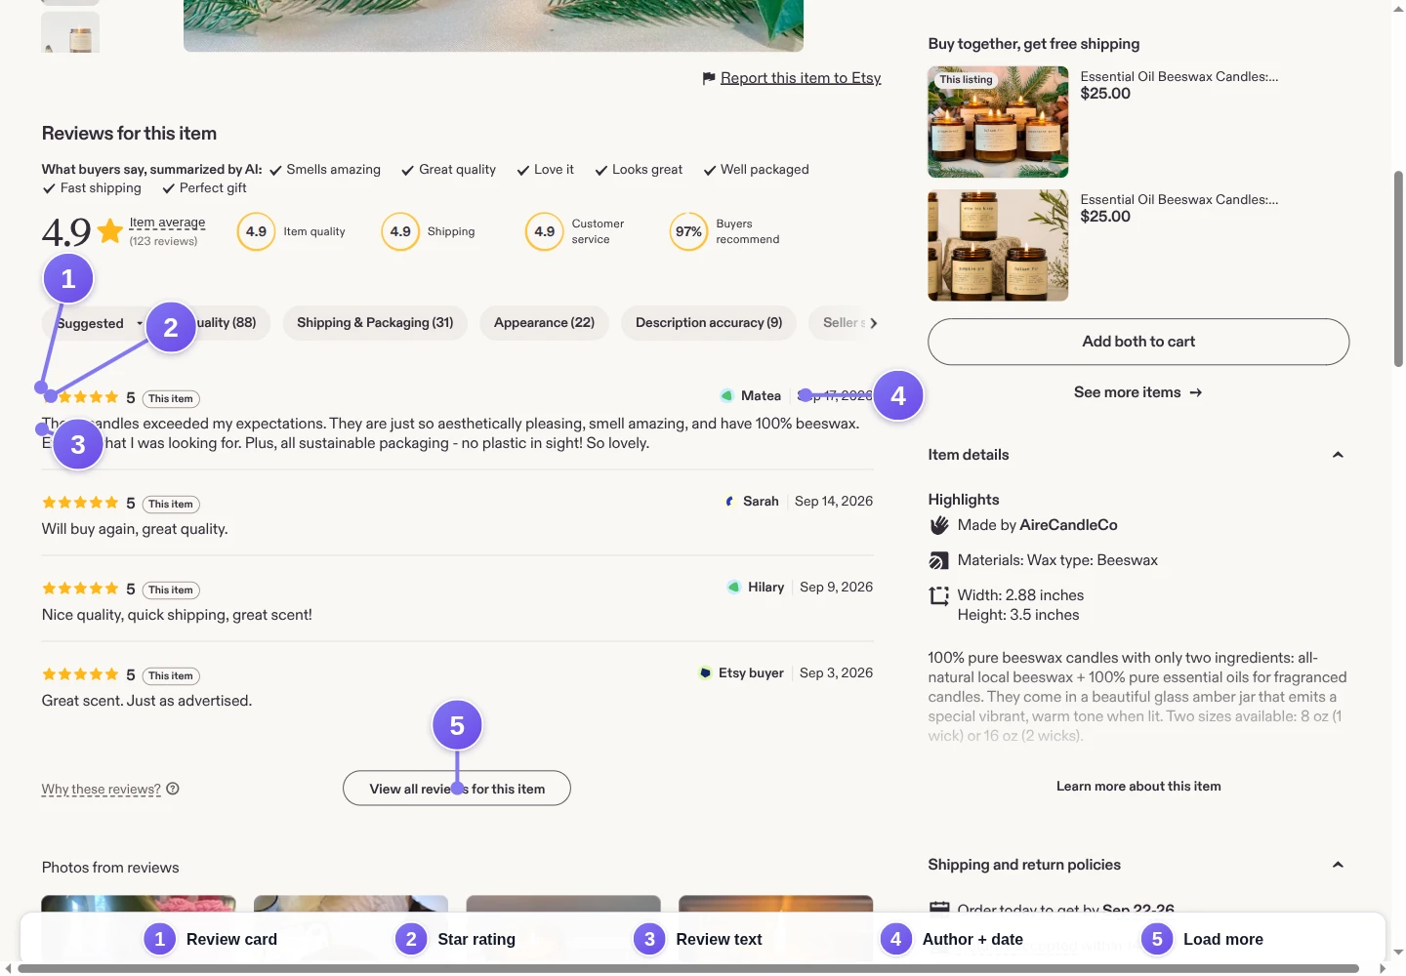Image resolution: width=1406 pixels, height=976 pixels.
Task: Click the Customer service 4.9 rating circle
Action: point(545,231)
